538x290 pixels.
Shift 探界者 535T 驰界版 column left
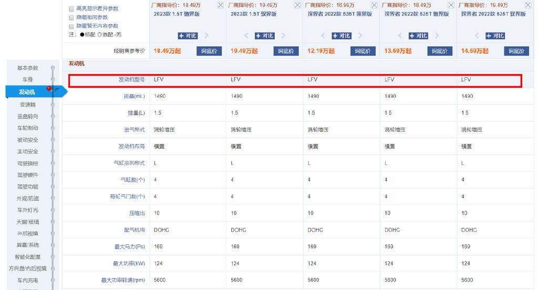pos(400,35)
